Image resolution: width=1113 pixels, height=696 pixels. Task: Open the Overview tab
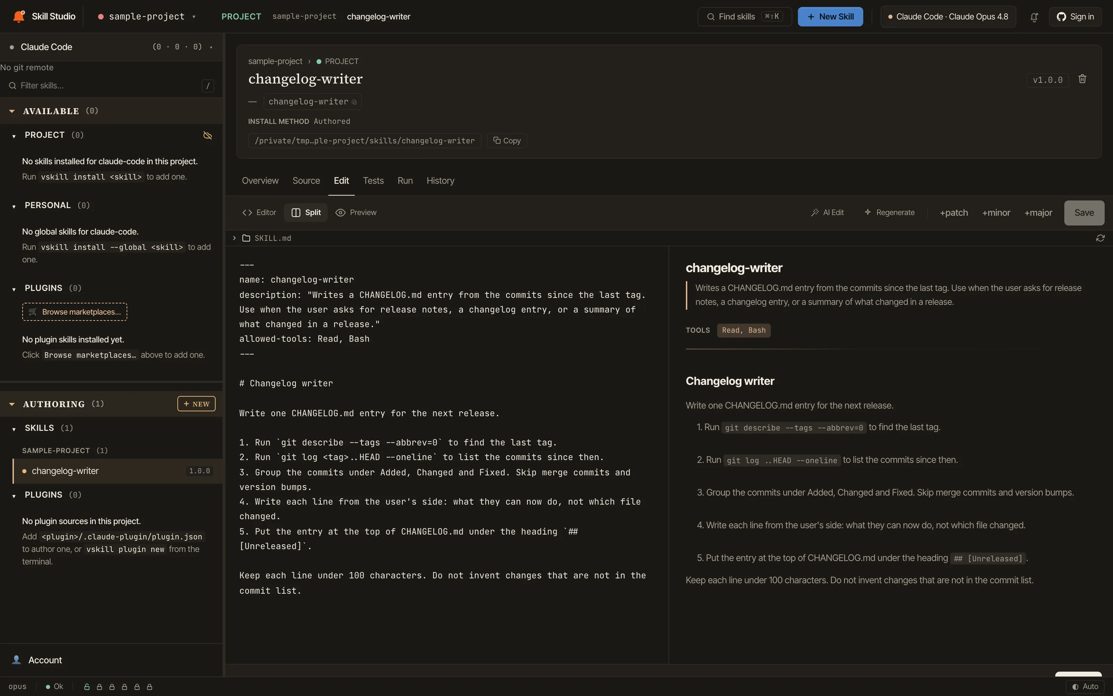[260, 181]
